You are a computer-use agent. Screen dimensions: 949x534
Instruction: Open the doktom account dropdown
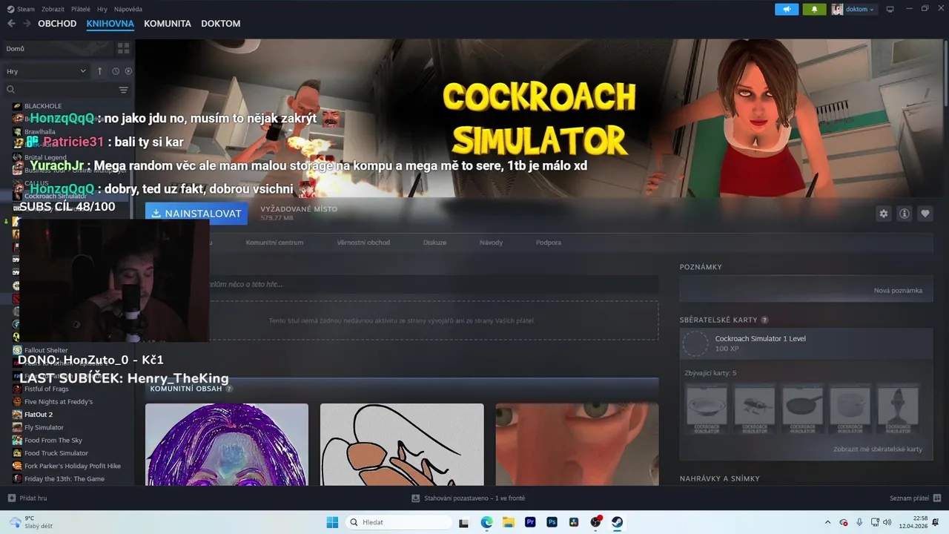click(853, 9)
